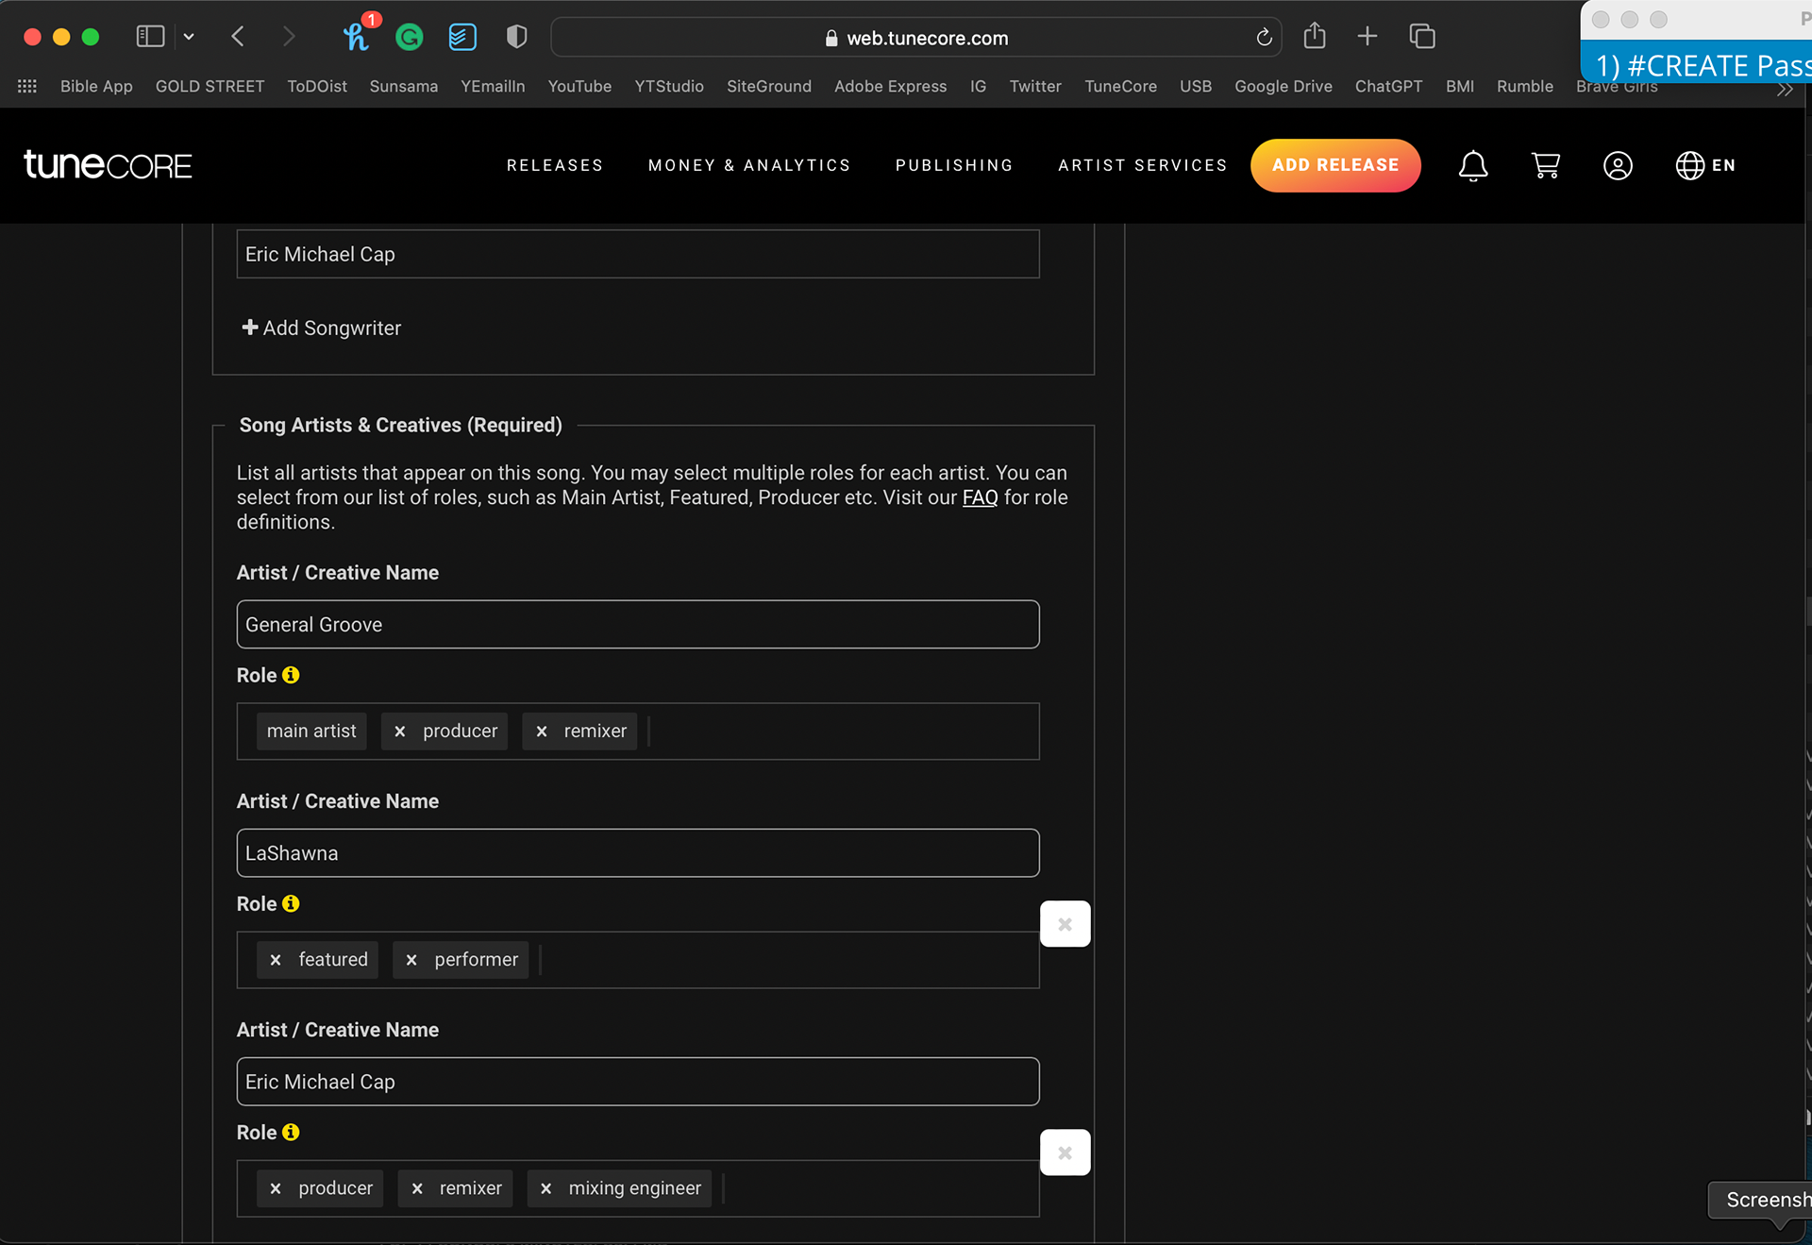The height and width of the screenshot is (1245, 1812).
Task: Open the FAQ link for role definitions
Action: click(x=980, y=497)
